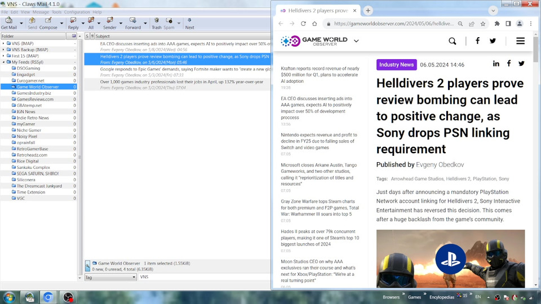Open browser extensions puzzle icon

tap(497, 24)
